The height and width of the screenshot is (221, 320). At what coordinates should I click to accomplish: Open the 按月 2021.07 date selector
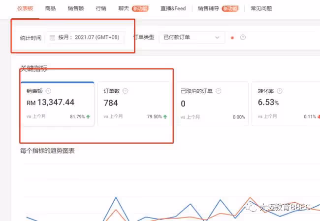[85, 37]
